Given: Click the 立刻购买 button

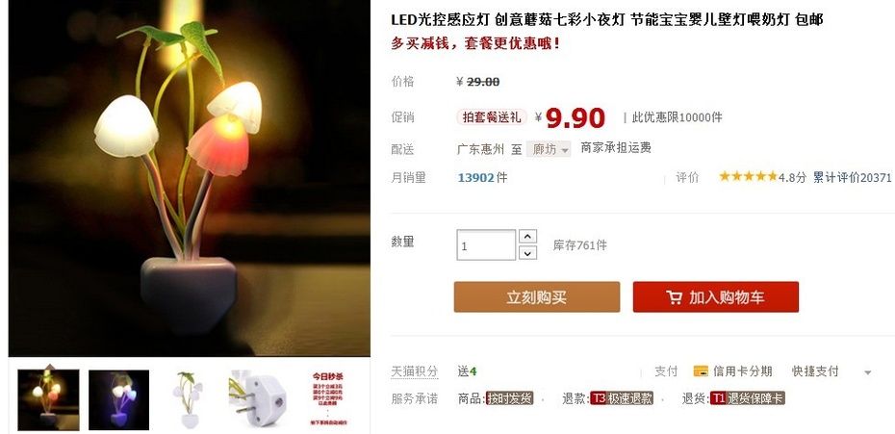Looking at the screenshot, I should click(537, 297).
